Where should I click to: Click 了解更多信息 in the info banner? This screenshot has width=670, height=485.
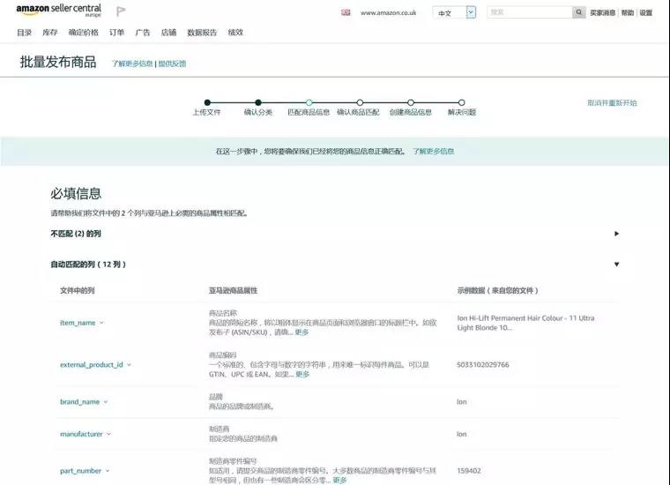click(433, 152)
